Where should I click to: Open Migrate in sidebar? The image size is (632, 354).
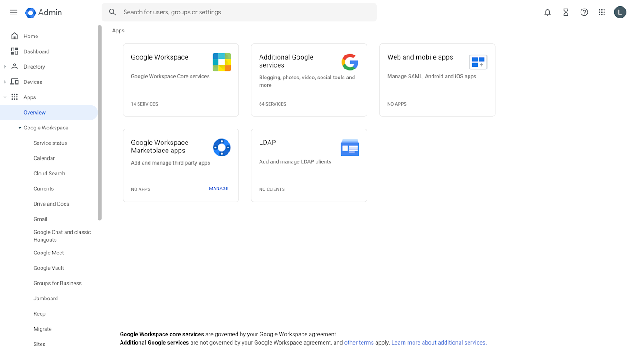[42, 329]
